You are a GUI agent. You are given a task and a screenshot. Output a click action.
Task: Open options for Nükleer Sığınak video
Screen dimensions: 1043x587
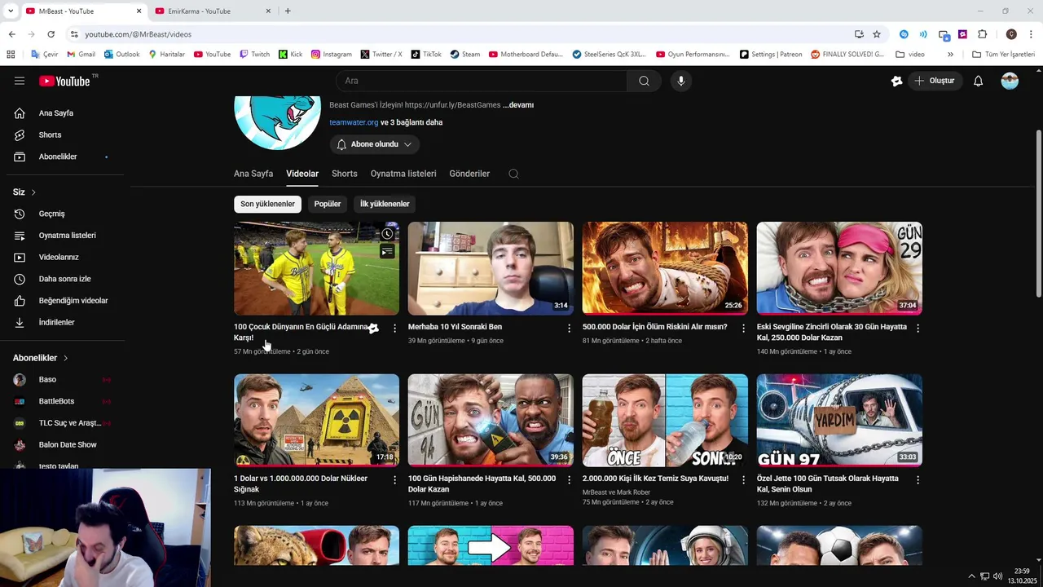pyautogui.click(x=394, y=479)
